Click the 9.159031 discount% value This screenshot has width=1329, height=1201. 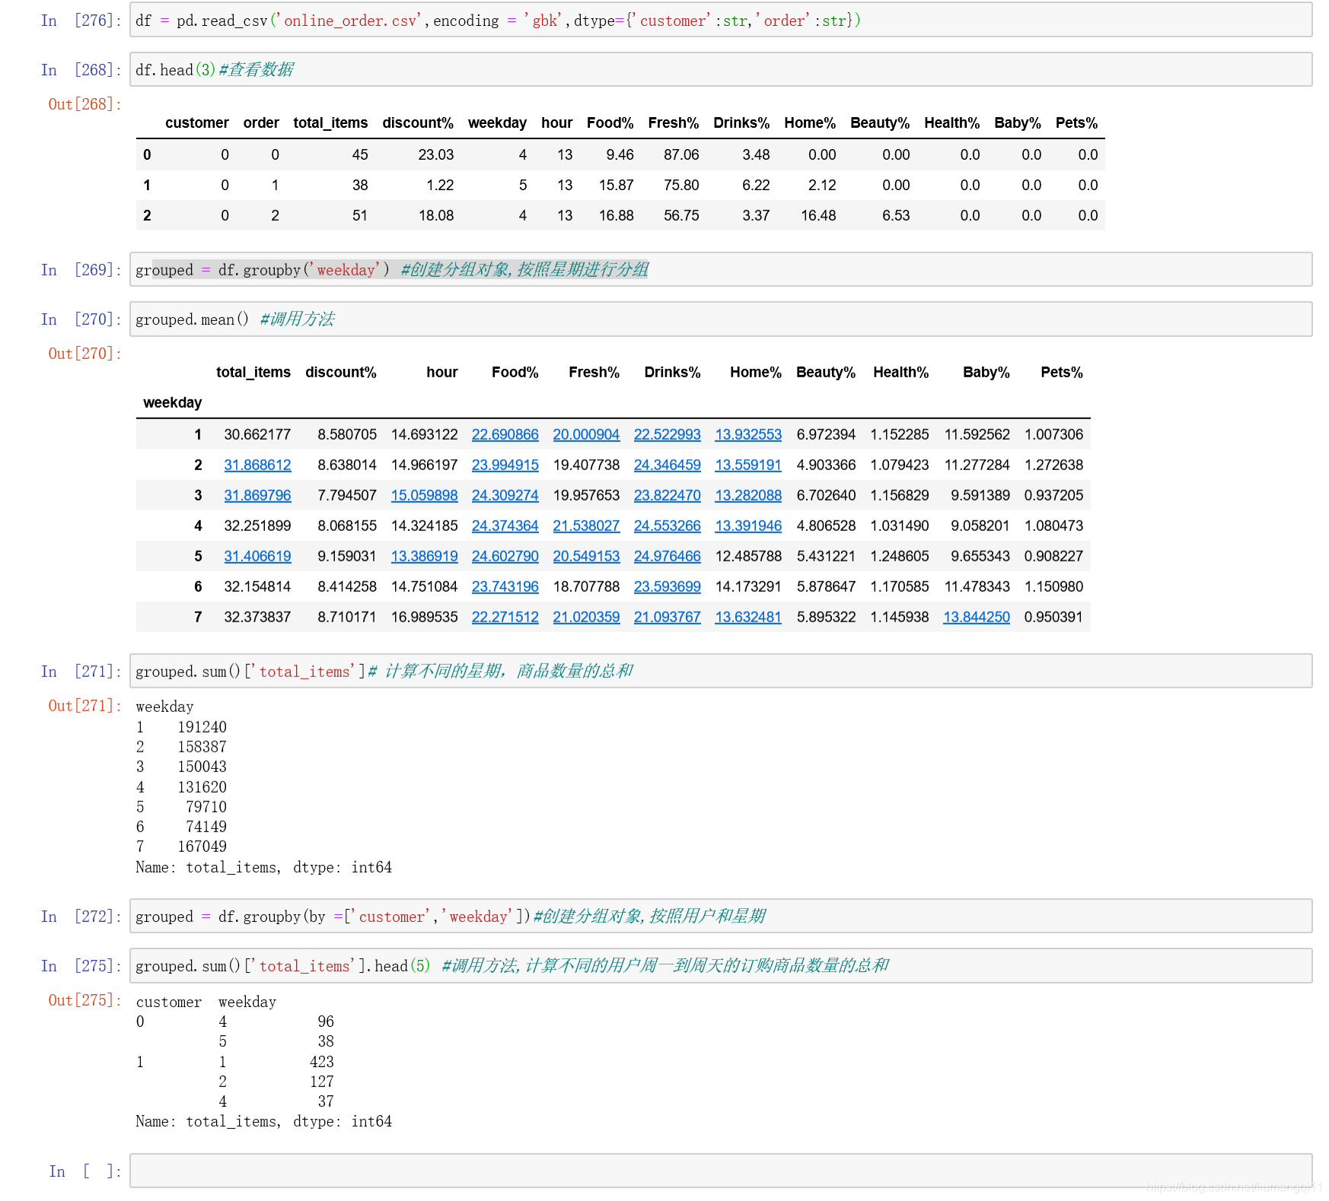347,556
